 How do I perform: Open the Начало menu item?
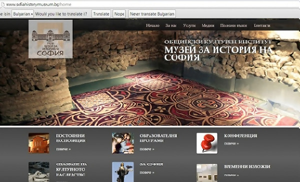click(152, 25)
